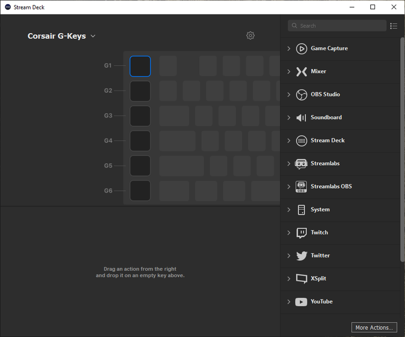Image resolution: width=405 pixels, height=337 pixels.
Task: Minimize the Stream Deck window
Action: coord(352,7)
